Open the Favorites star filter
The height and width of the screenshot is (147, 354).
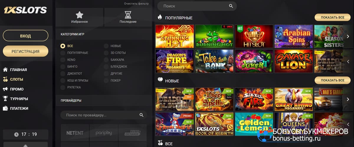79,17
